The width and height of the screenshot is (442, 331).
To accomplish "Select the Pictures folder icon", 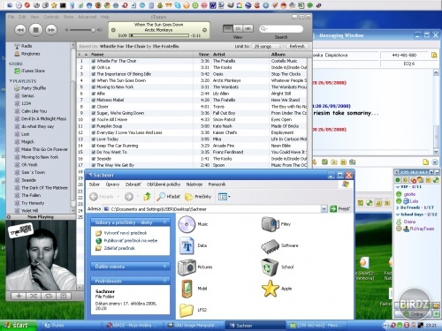I will 187,267.
